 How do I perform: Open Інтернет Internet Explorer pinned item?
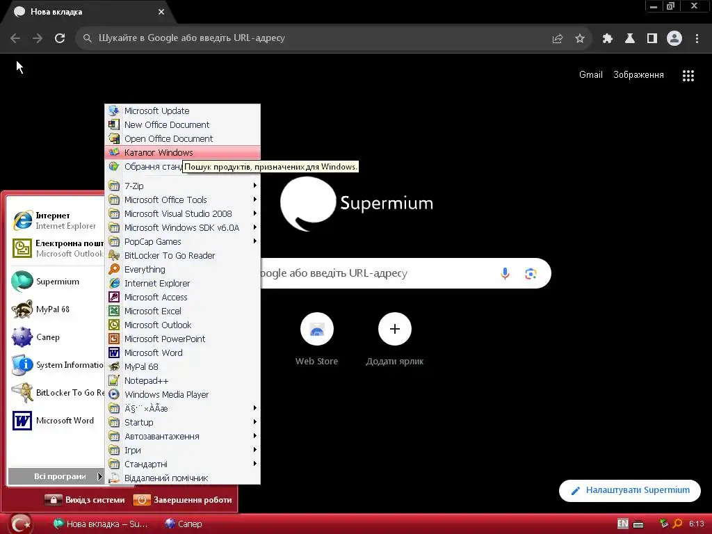click(x=57, y=220)
